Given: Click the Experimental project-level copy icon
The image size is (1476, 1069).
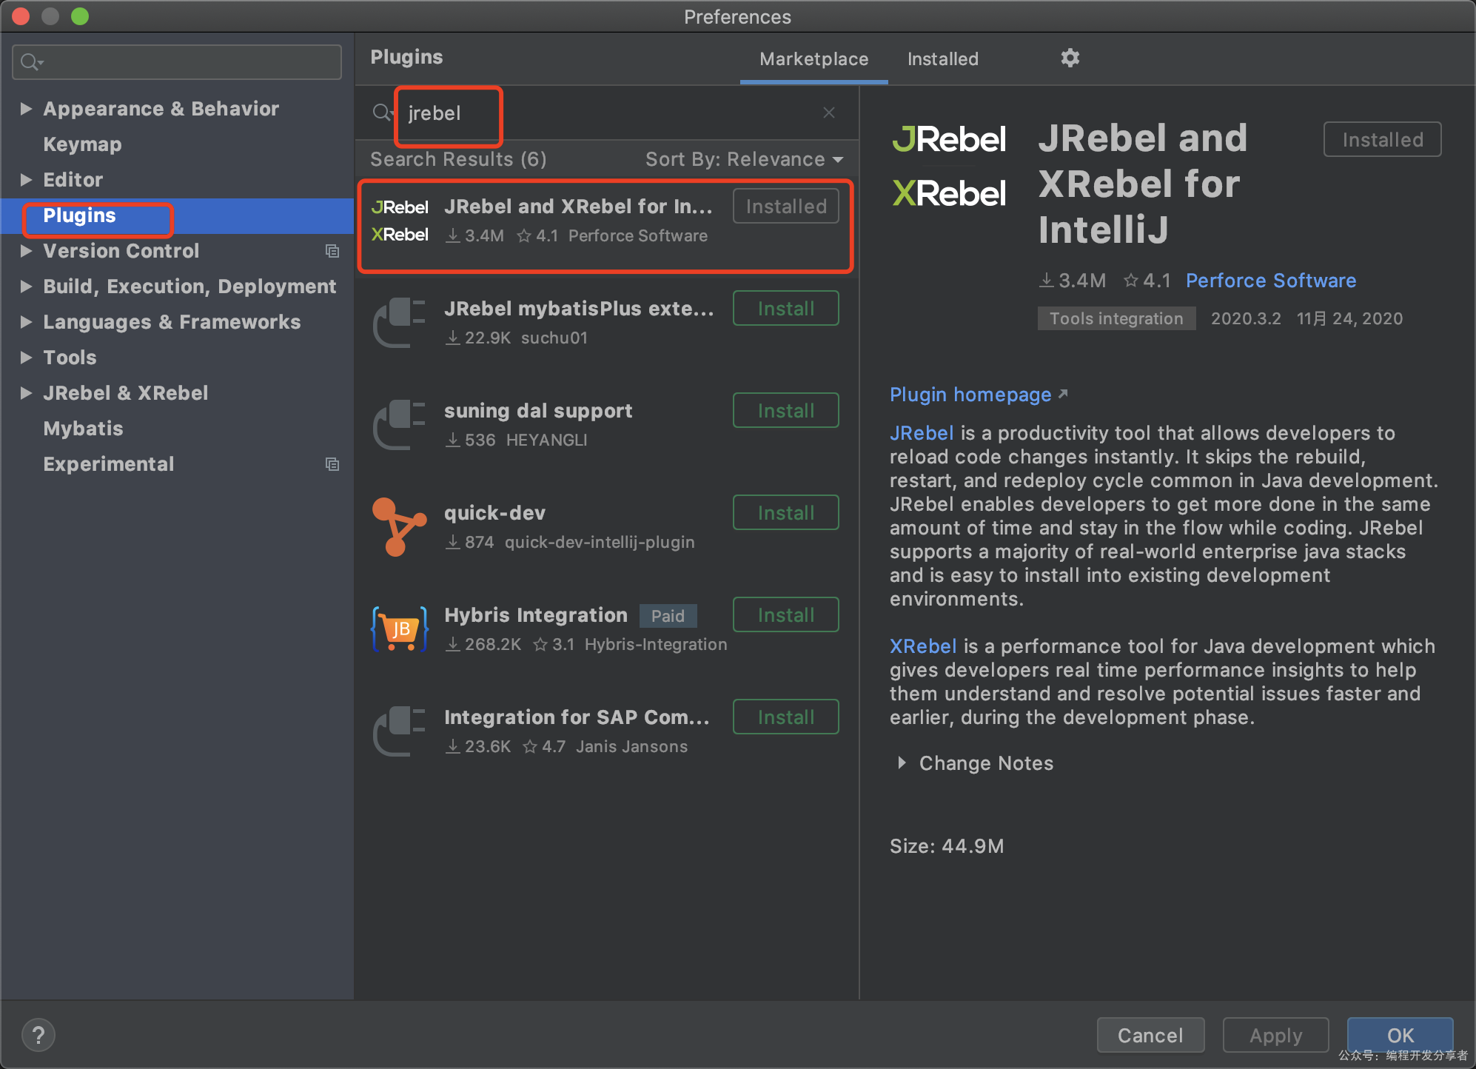Looking at the screenshot, I should click(x=332, y=464).
